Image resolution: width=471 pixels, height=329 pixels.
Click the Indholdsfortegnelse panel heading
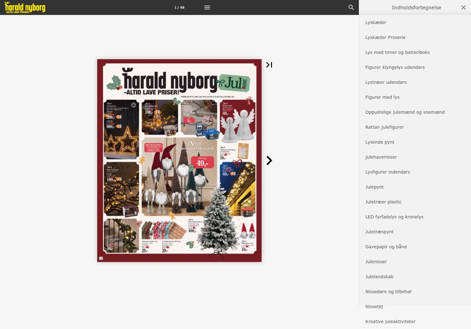(x=416, y=7)
